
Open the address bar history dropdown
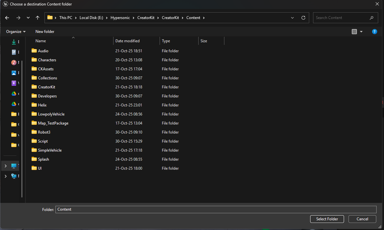coord(292,18)
